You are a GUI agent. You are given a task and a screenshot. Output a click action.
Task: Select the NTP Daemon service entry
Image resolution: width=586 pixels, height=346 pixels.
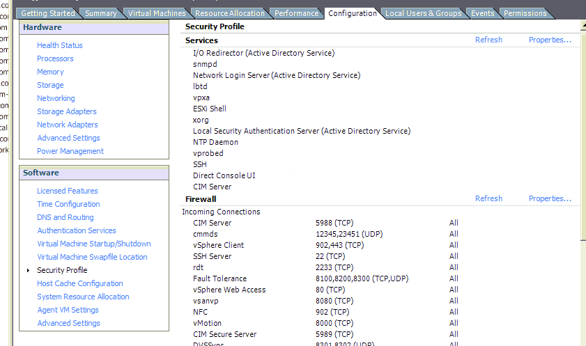point(215,142)
